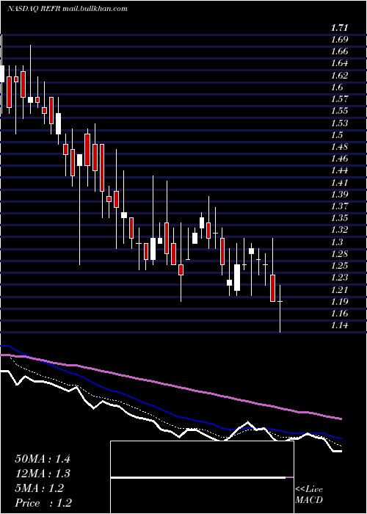Select the 1.64 price axis label

click(x=339, y=63)
